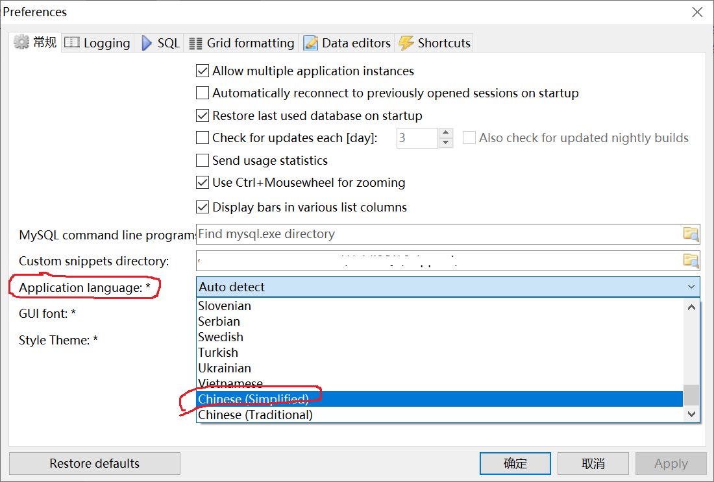Click the update interval days field
Image resolution: width=714 pixels, height=482 pixels.
point(417,138)
